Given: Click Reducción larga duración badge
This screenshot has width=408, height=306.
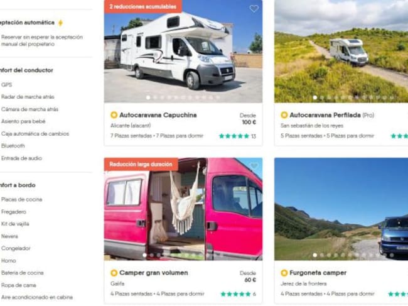Looking at the screenshot, I should point(141,165).
